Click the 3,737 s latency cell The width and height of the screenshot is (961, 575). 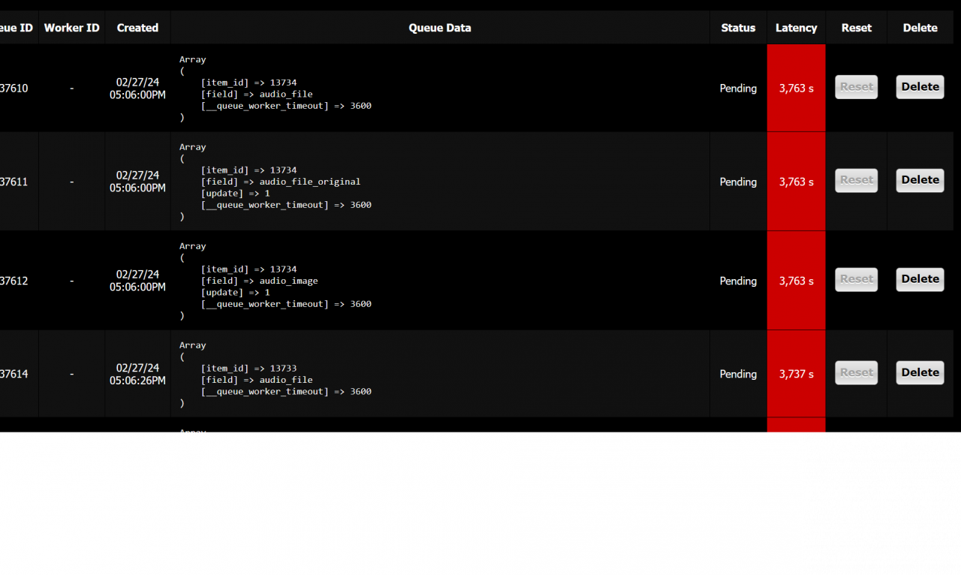[x=796, y=374]
